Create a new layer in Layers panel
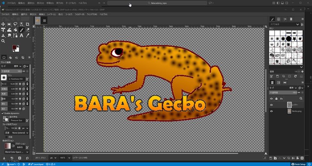The image size is (312, 166). [270, 158]
